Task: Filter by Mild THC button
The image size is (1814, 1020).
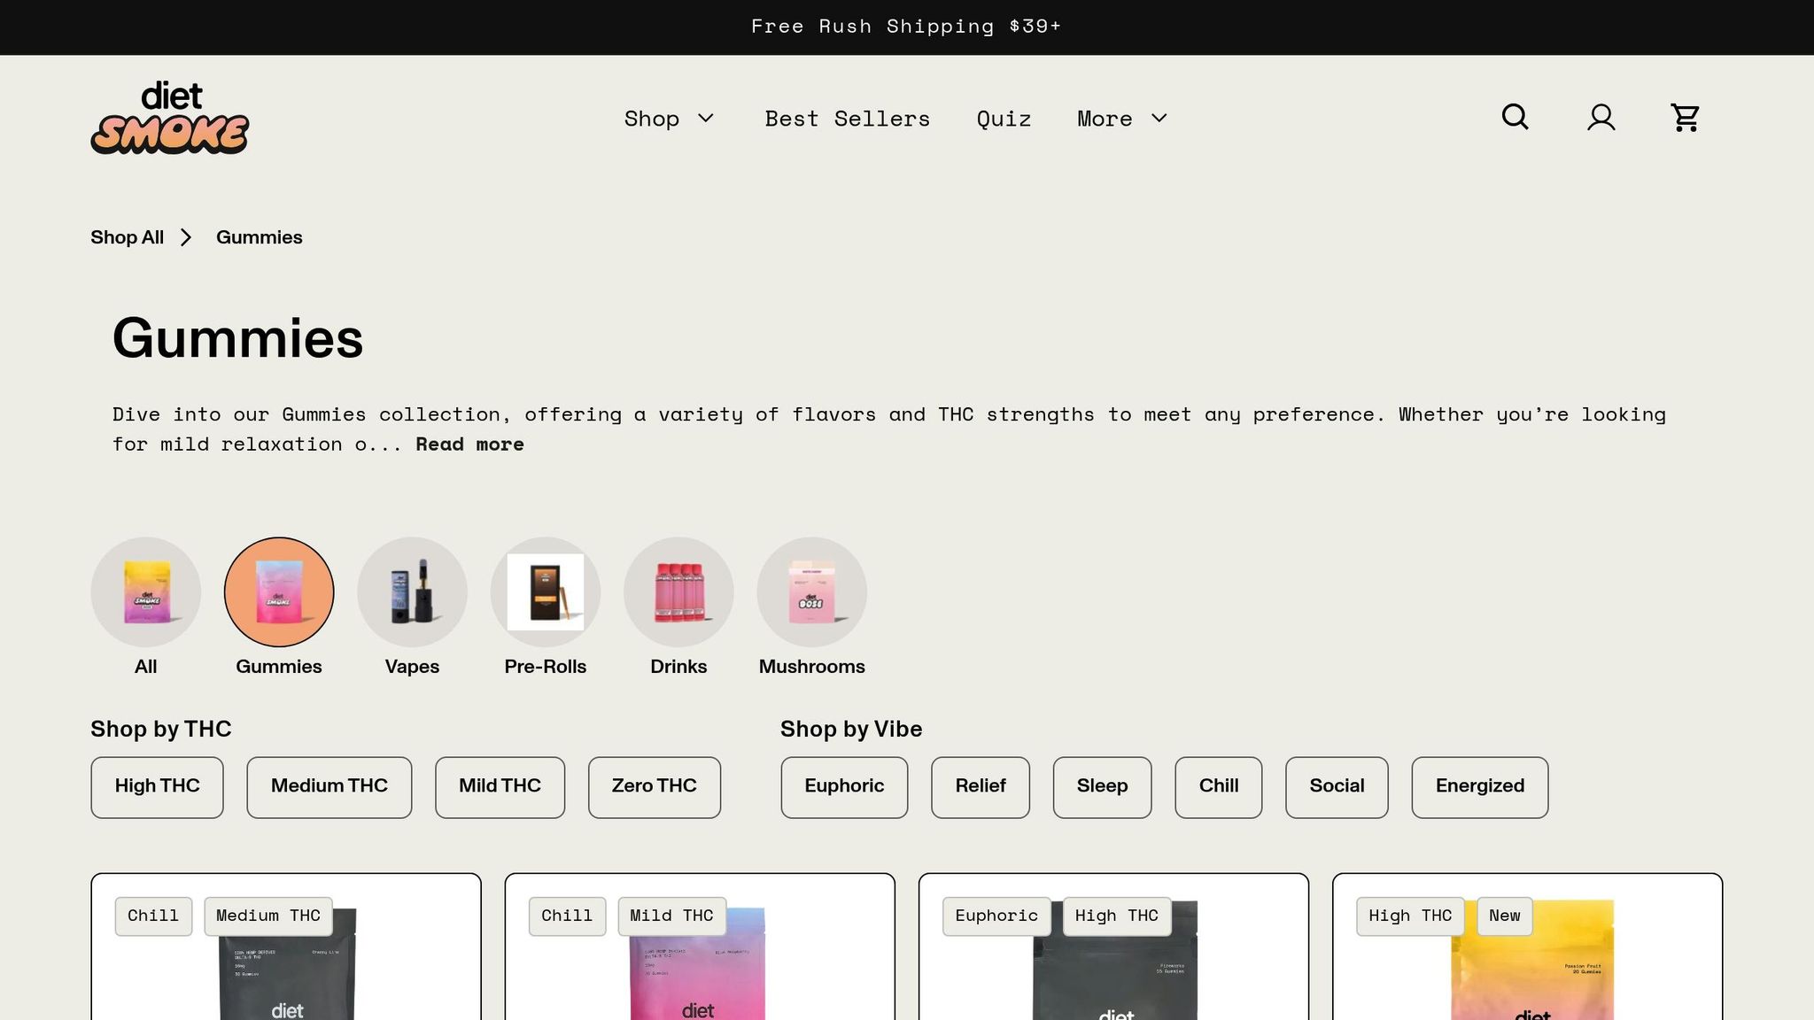Action: click(x=500, y=787)
